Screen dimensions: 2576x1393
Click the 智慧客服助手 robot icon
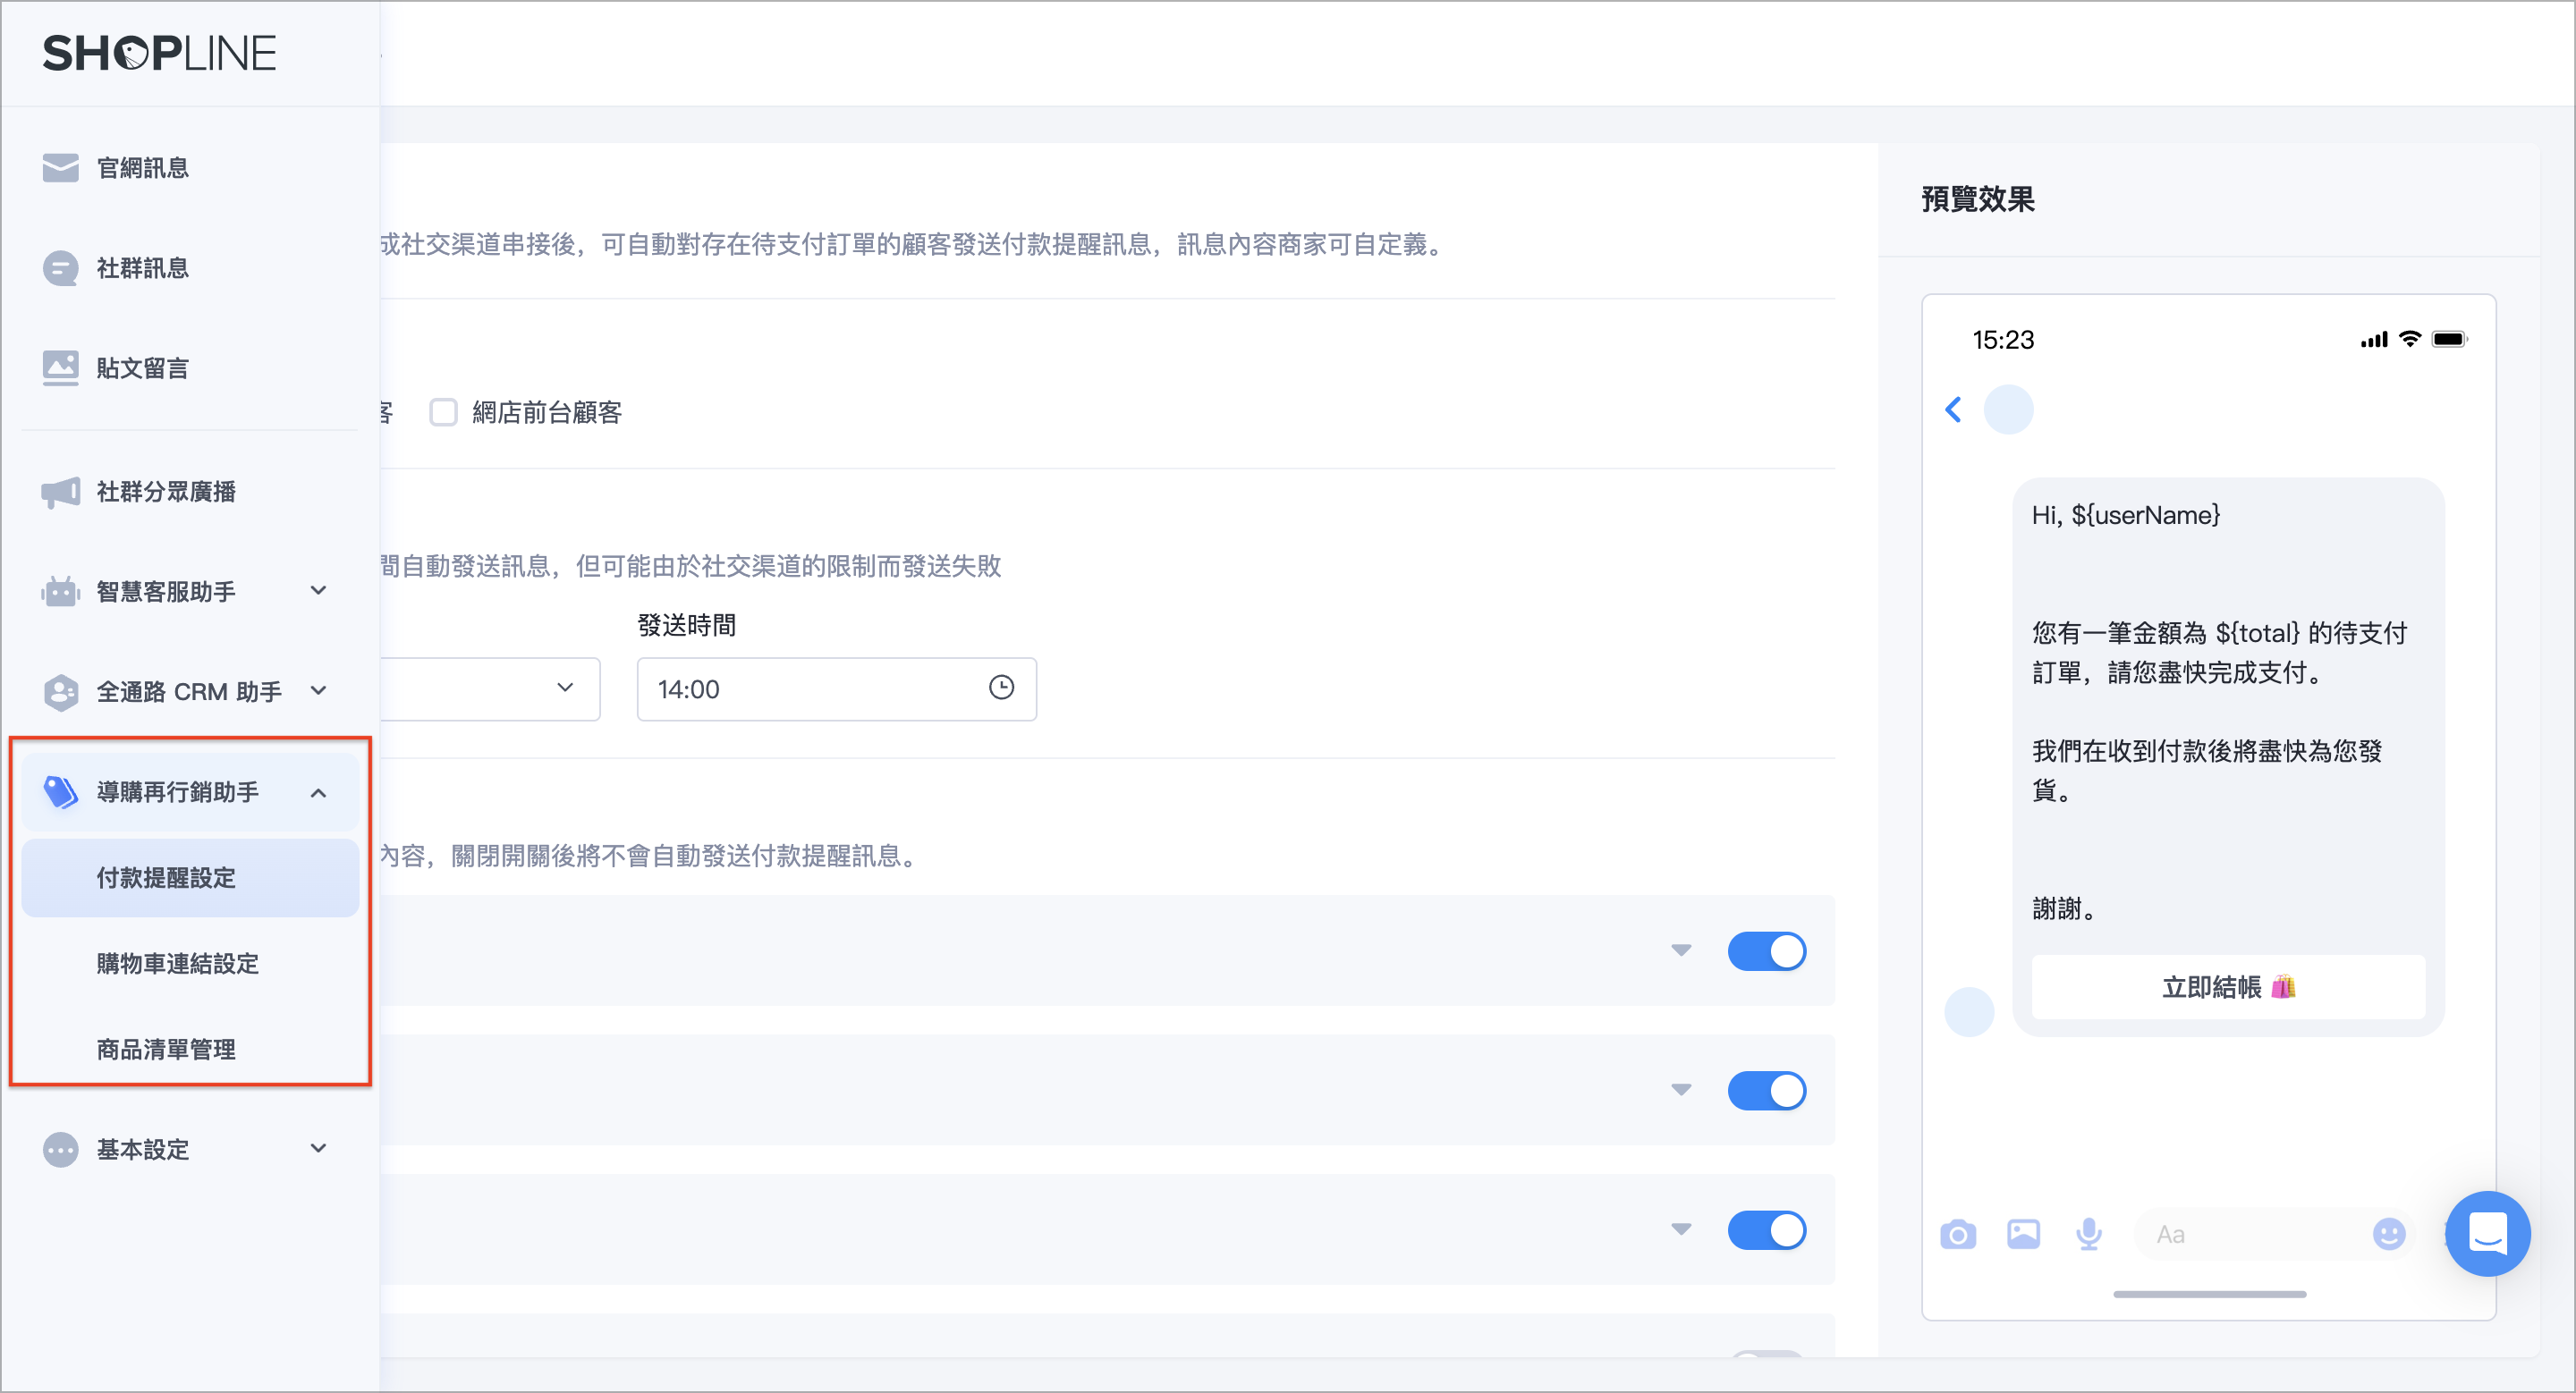60,592
